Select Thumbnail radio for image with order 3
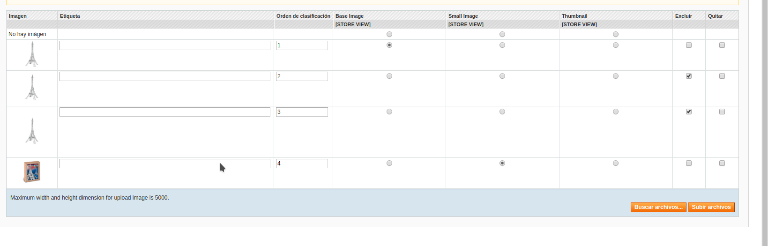This screenshot has height=246, width=768. (x=616, y=112)
